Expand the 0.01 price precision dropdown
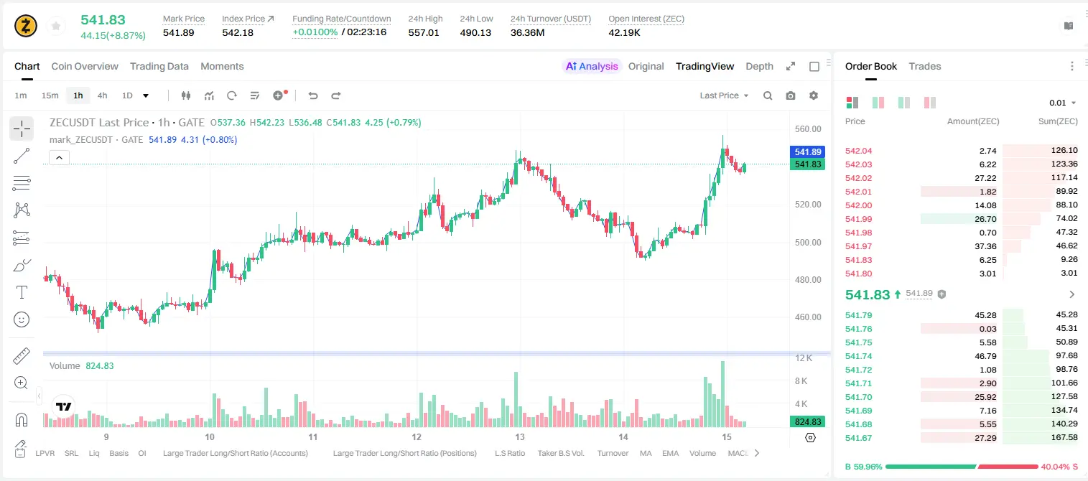This screenshot has height=481, width=1088. (1063, 103)
